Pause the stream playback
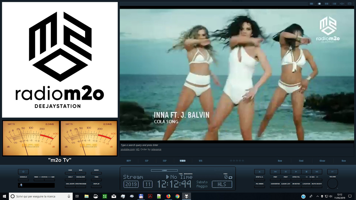 (286, 172)
